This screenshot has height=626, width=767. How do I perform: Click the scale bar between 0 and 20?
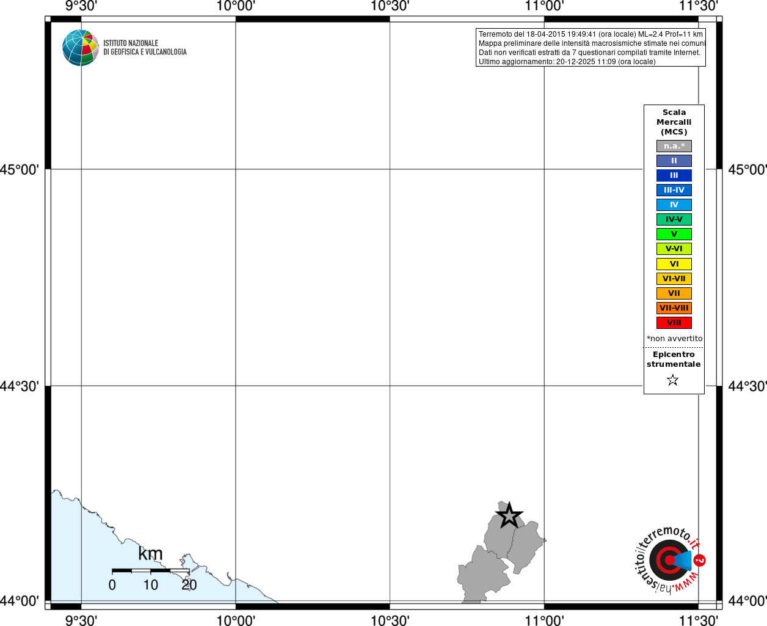(x=150, y=570)
